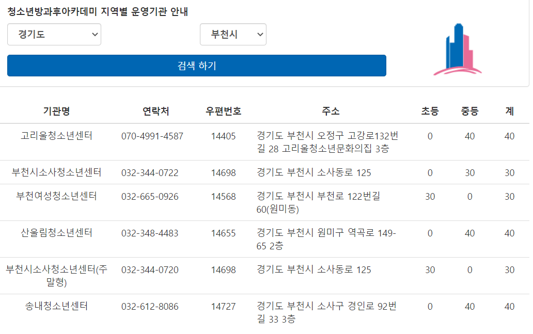Click the building logo image

pyautogui.click(x=458, y=50)
